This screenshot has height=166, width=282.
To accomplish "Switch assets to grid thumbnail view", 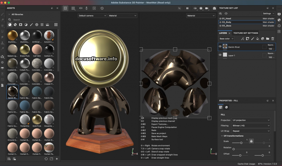I will [56, 25].
